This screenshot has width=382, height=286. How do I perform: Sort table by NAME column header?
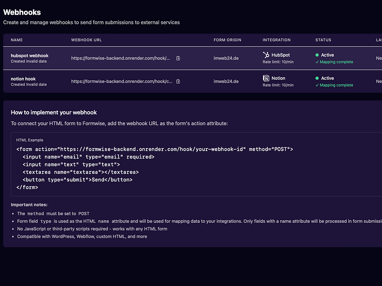click(17, 40)
